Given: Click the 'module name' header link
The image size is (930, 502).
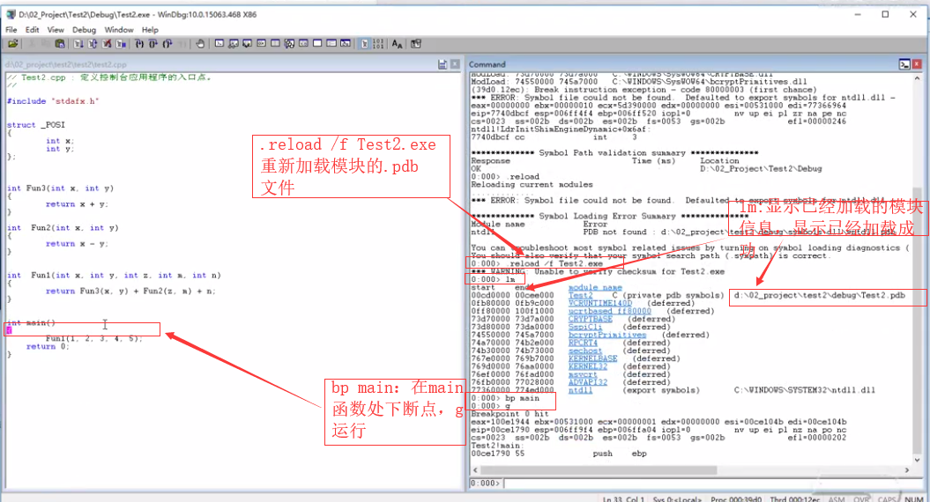Looking at the screenshot, I should tap(595, 287).
